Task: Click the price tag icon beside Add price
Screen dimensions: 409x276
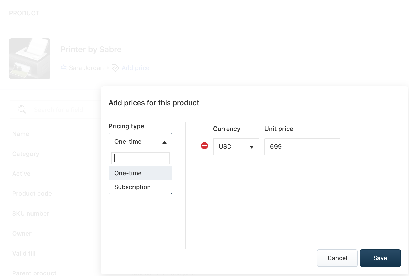Action: [x=115, y=68]
